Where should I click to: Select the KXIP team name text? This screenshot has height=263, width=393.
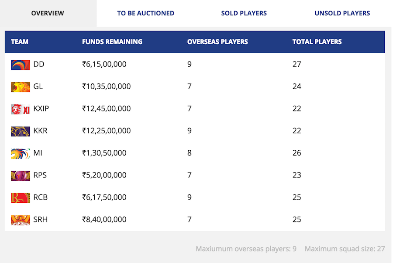[41, 109]
